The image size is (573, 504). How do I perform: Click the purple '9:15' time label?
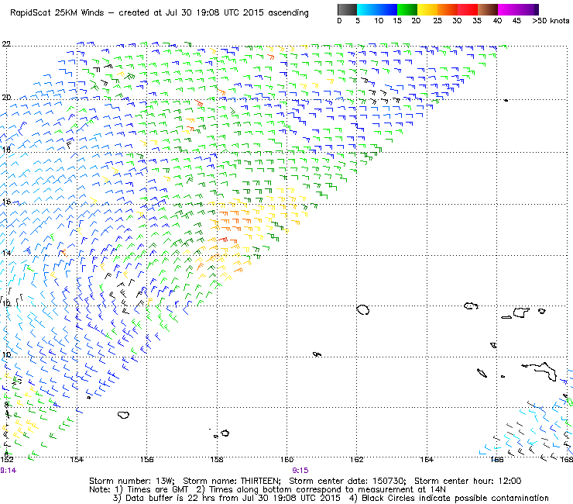click(300, 471)
